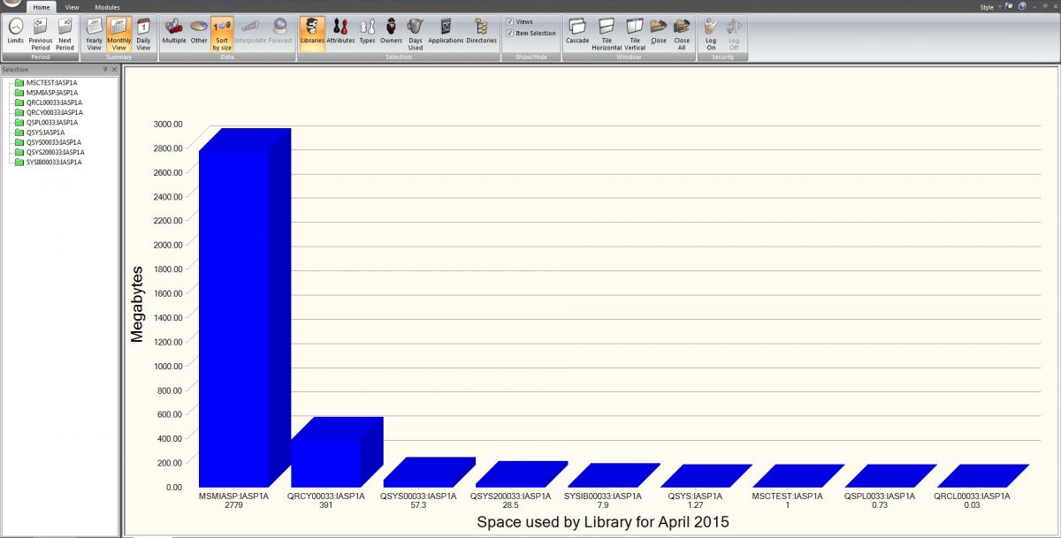Open the Modules ribbon tab

click(107, 7)
